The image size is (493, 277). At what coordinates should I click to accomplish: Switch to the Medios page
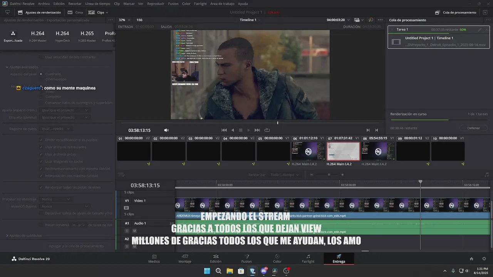[154, 259]
